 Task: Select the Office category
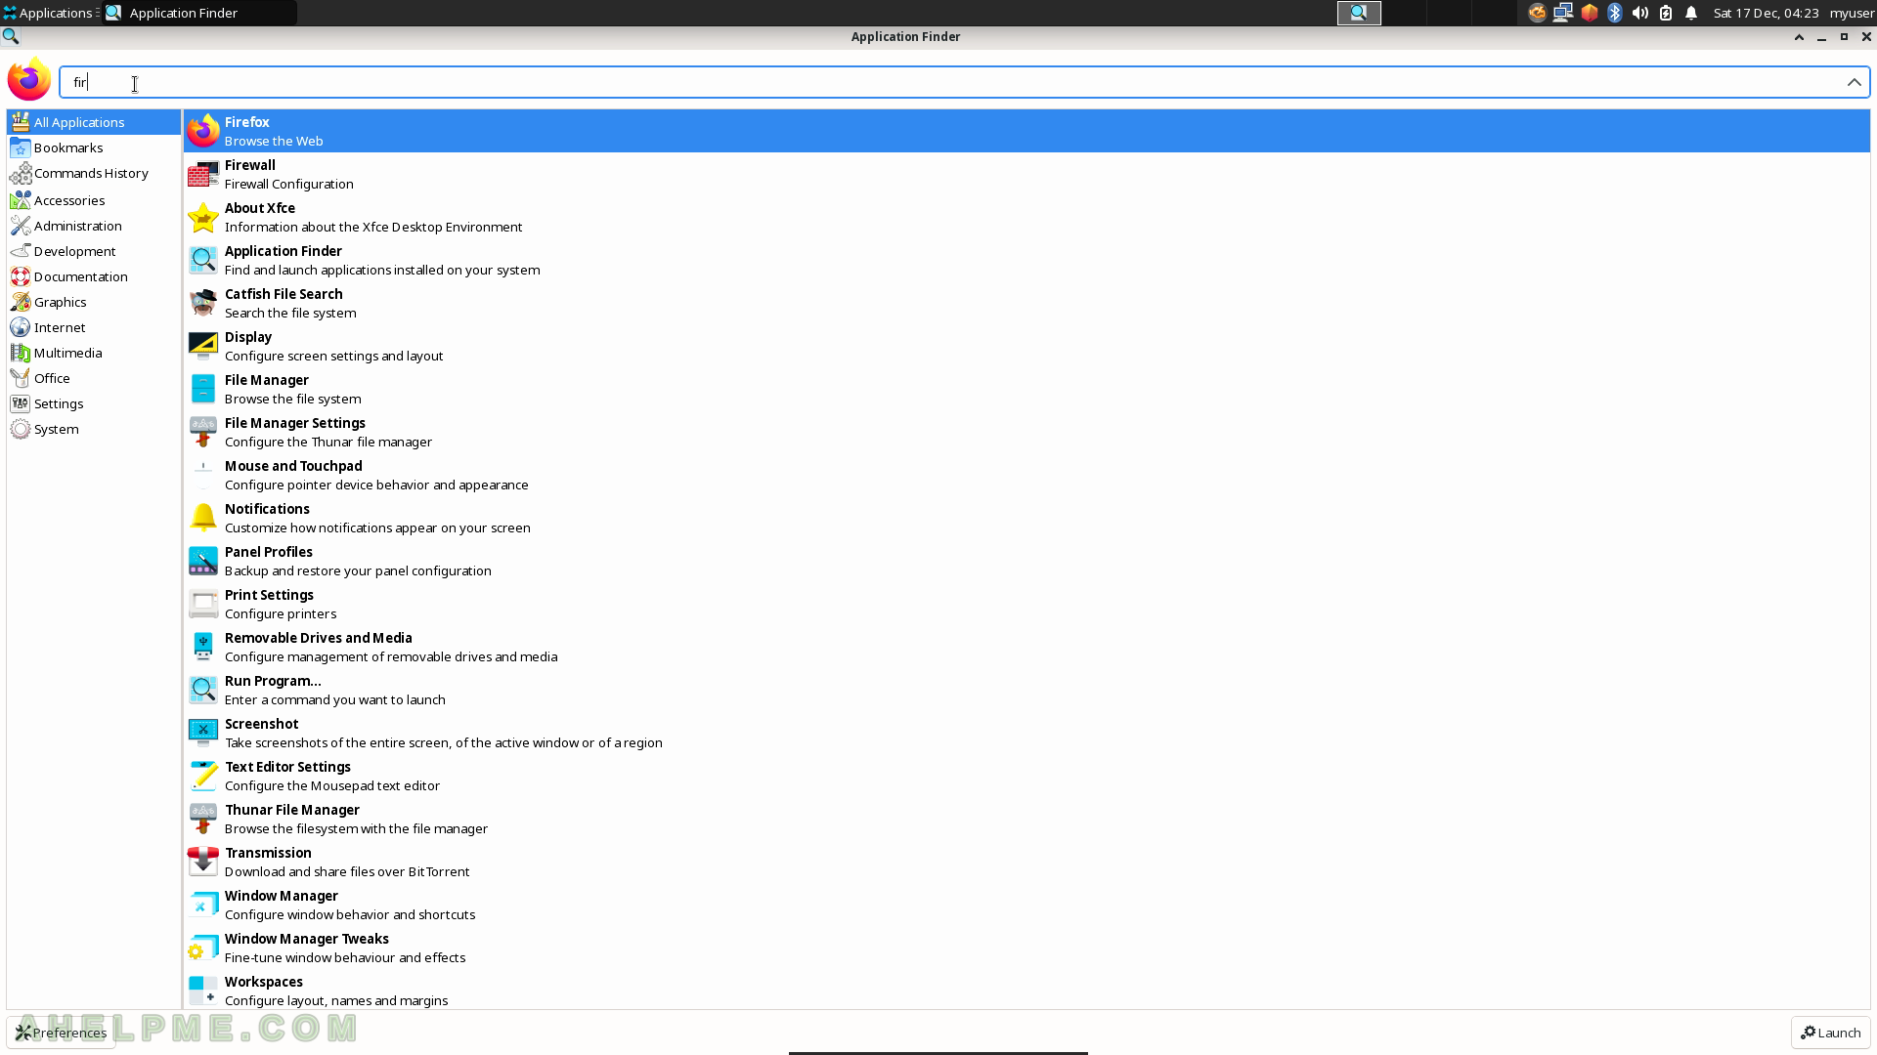94,378
